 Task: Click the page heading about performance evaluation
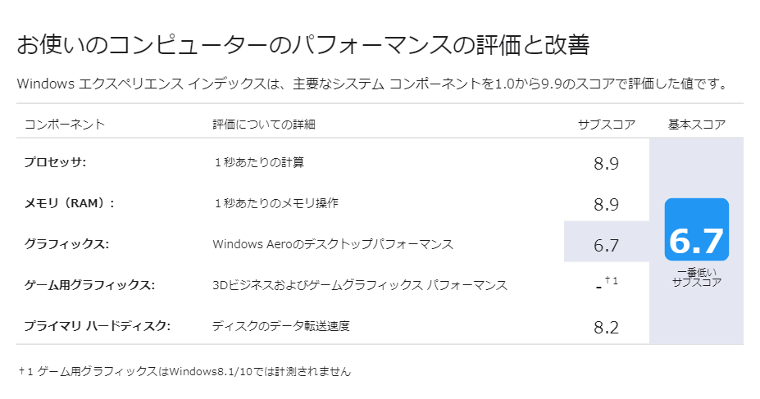tap(303, 44)
